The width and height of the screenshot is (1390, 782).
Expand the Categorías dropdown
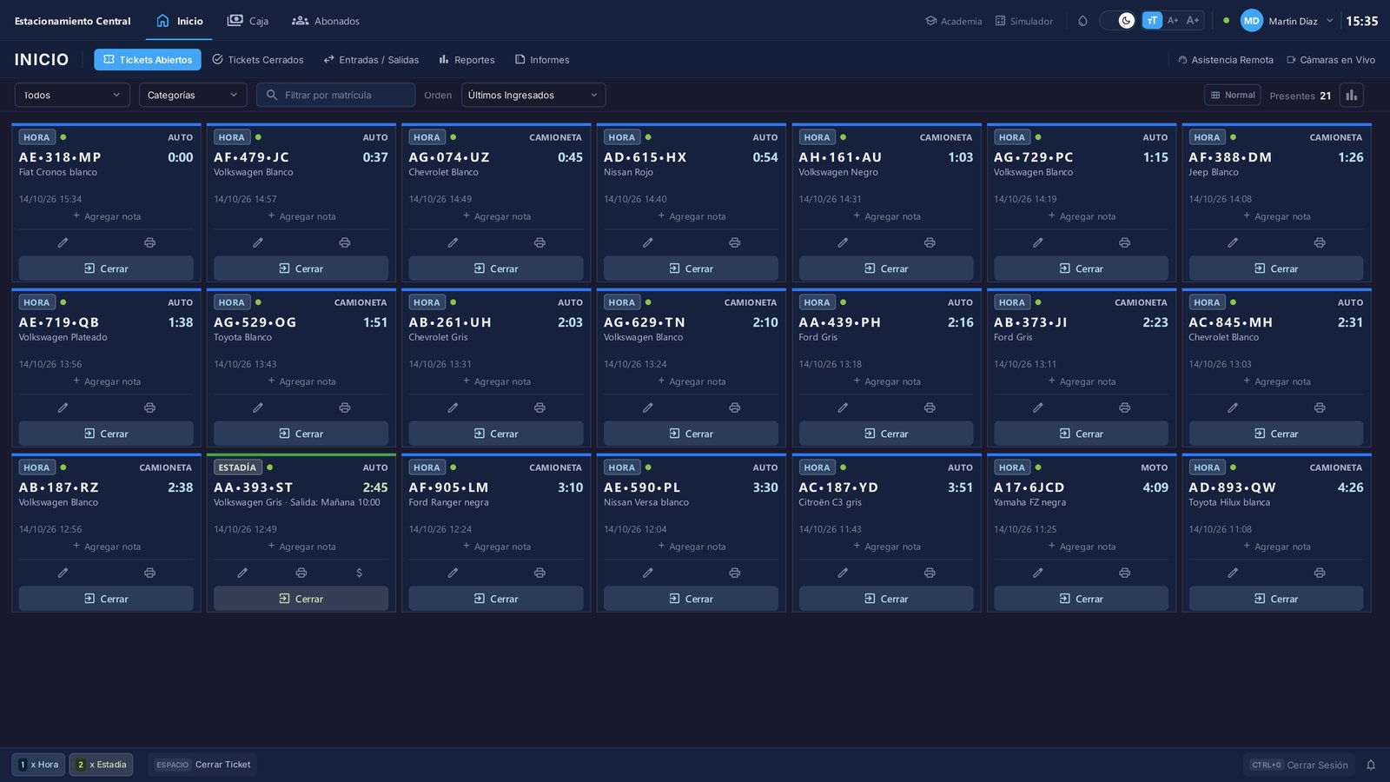(193, 96)
